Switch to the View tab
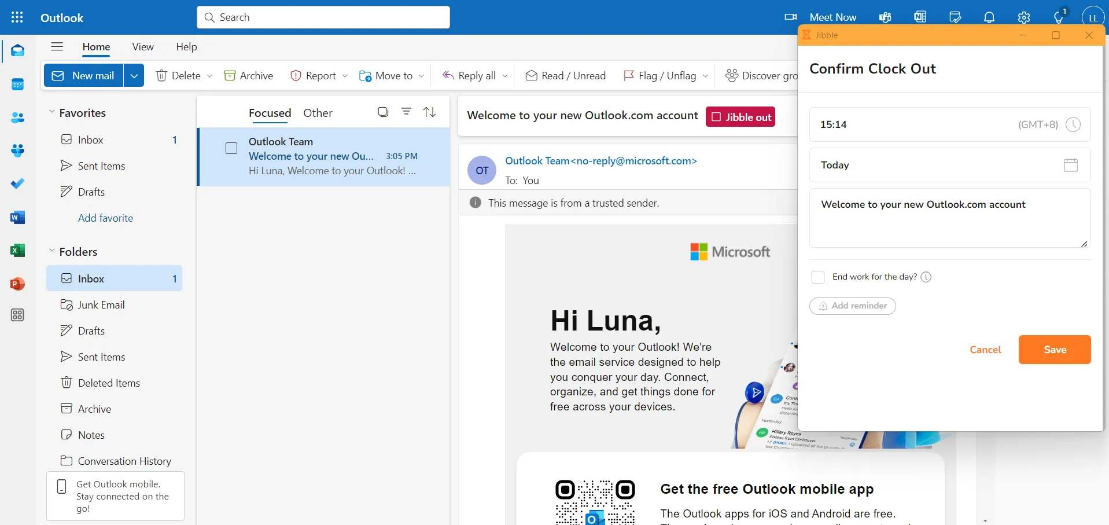 [x=143, y=47]
